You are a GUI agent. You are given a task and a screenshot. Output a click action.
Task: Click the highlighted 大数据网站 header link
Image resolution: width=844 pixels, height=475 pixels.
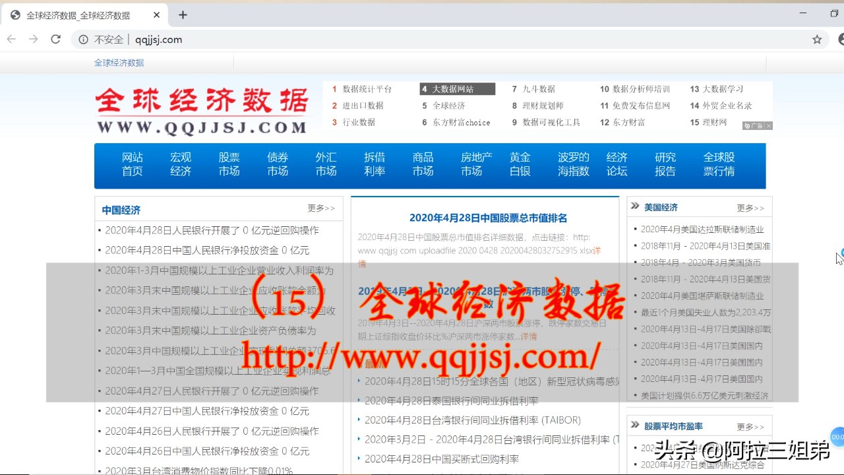452,88
